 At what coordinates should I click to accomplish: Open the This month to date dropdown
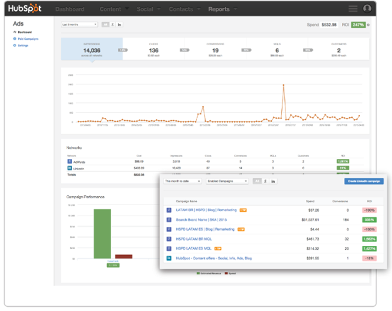pyautogui.click(x=183, y=181)
